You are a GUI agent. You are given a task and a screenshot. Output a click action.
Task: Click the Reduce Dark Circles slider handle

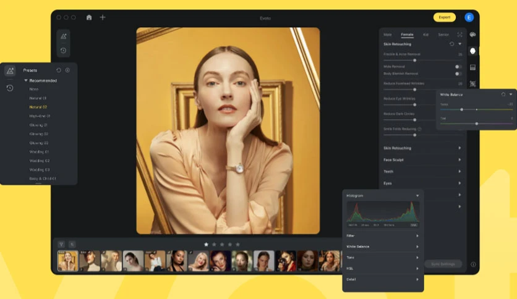(x=415, y=120)
